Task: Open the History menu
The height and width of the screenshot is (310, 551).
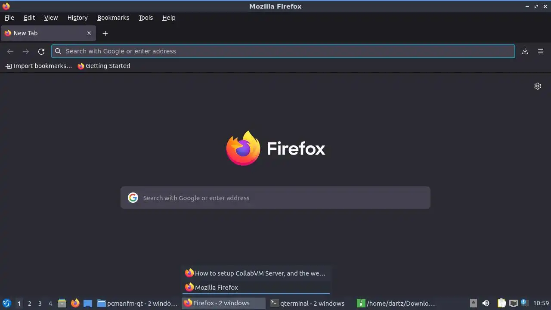Action: click(x=77, y=18)
